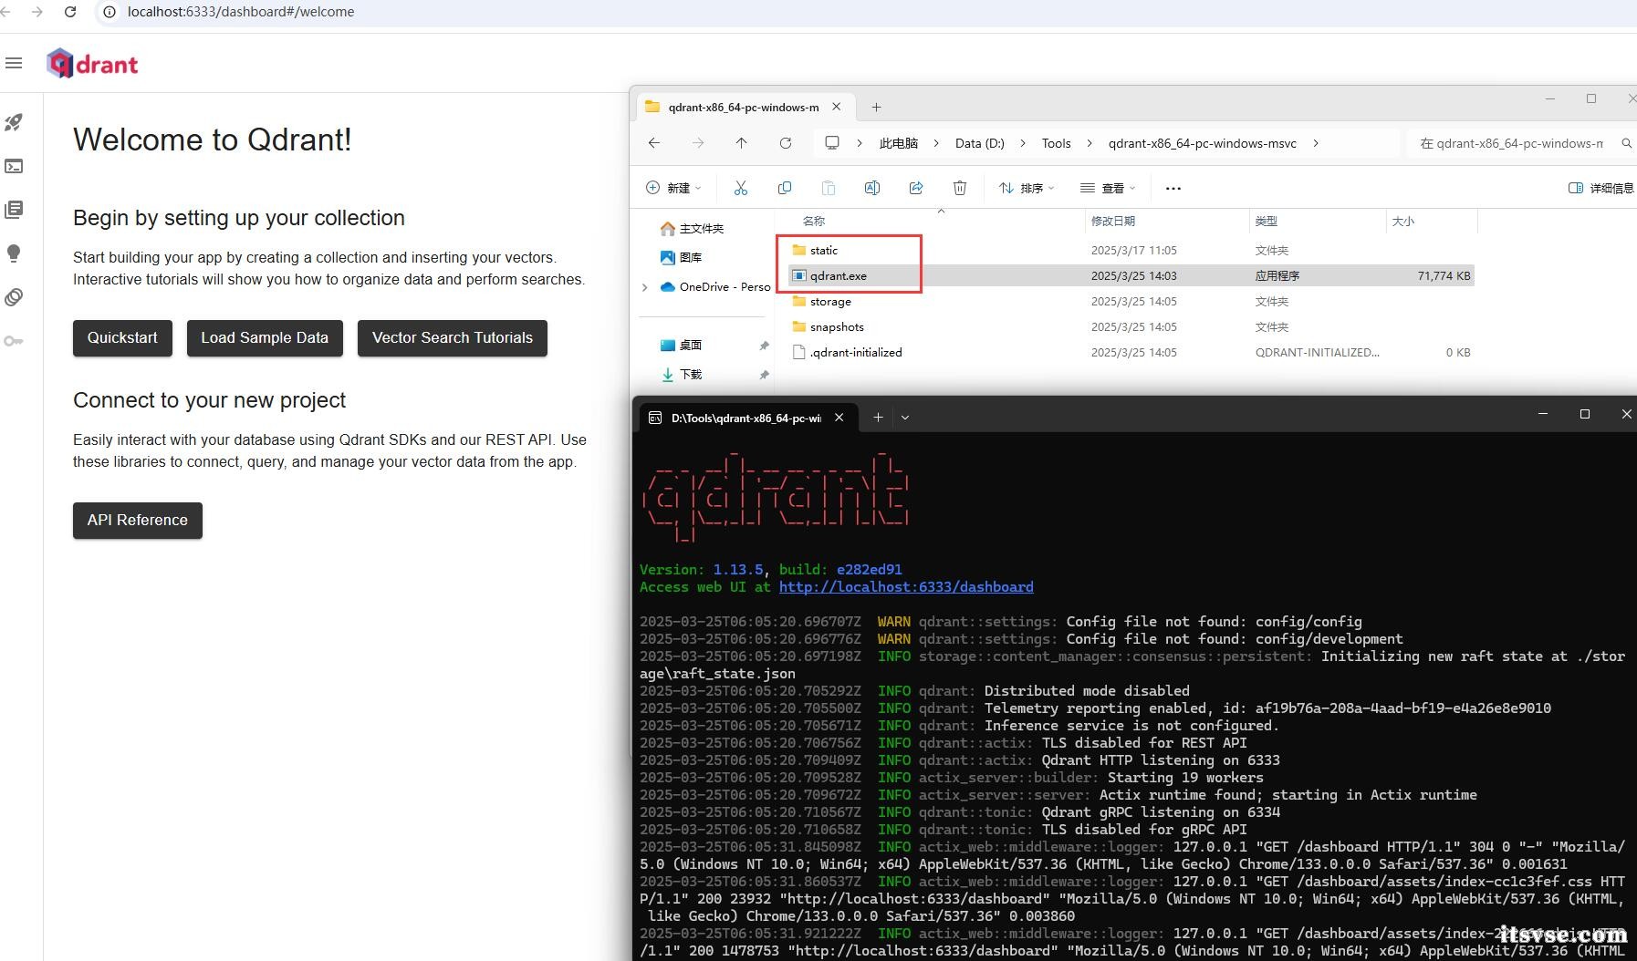The width and height of the screenshot is (1637, 961).
Task: Click the Quickstart button
Action: [122, 338]
